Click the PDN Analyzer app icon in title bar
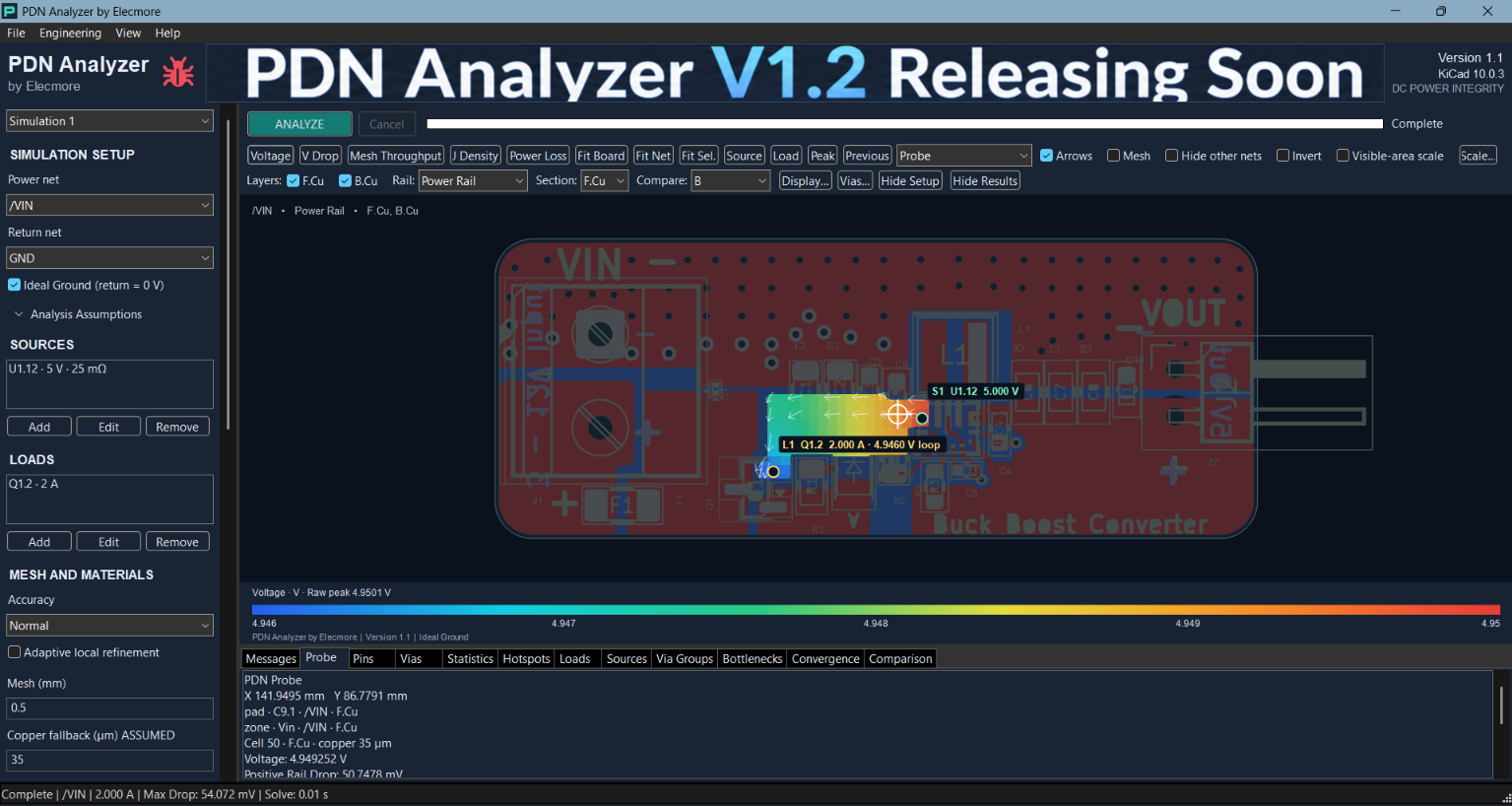This screenshot has height=806, width=1512. pyautogui.click(x=10, y=11)
